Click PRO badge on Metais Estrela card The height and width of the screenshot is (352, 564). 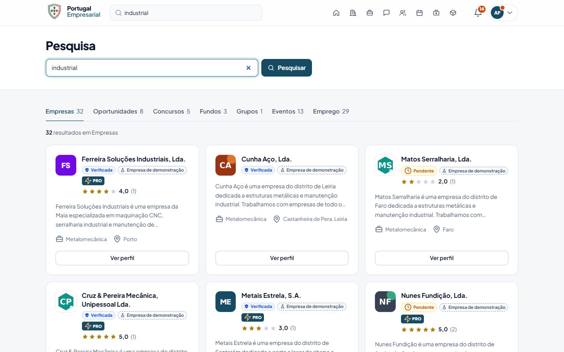coord(252,317)
